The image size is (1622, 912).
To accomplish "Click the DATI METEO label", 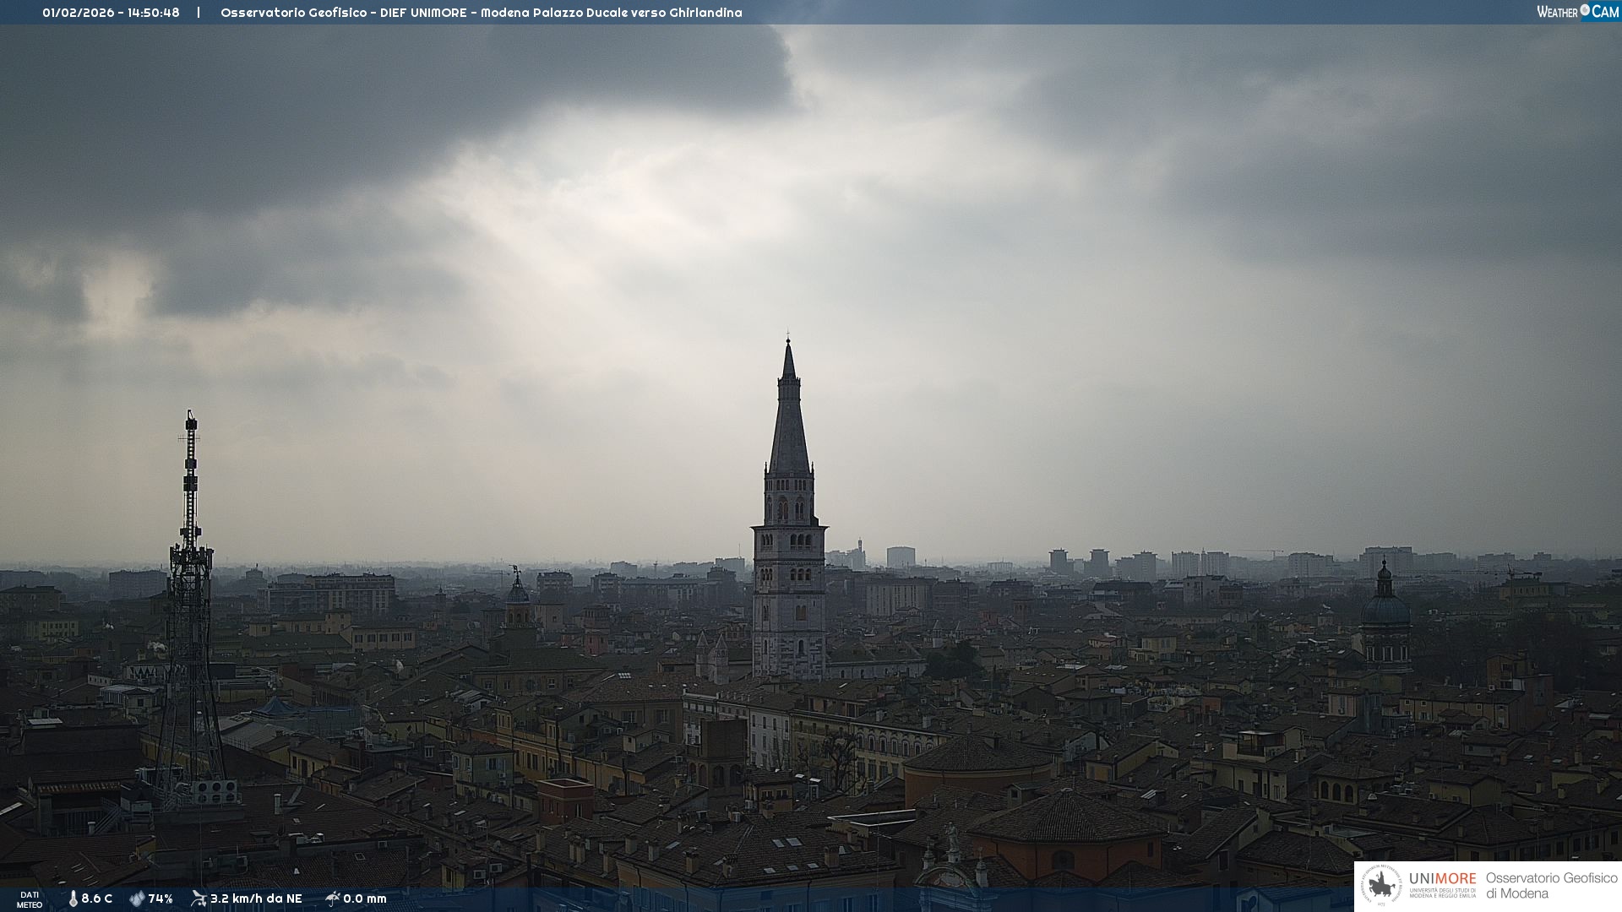I will [x=30, y=899].
